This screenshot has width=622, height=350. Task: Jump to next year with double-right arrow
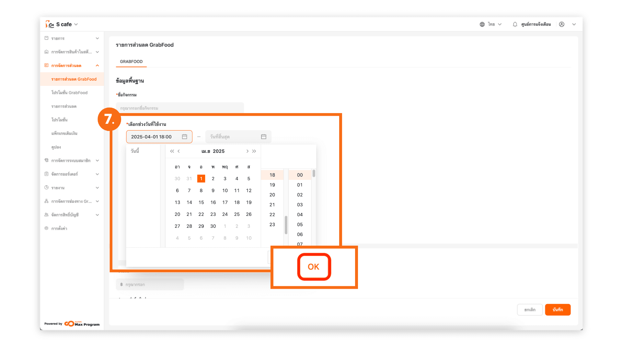coord(254,151)
